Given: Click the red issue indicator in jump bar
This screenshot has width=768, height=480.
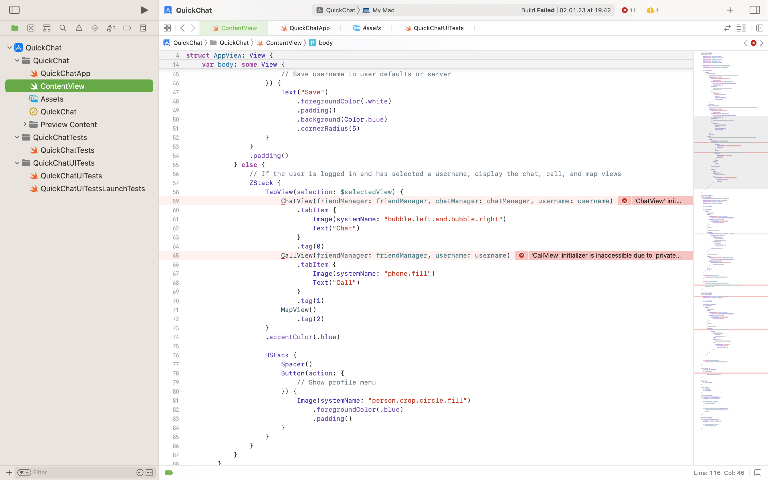Looking at the screenshot, I should click(753, 43).
